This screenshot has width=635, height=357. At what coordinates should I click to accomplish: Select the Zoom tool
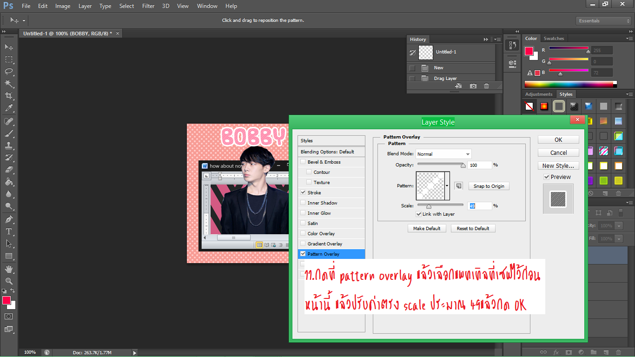tap(9, 281)
